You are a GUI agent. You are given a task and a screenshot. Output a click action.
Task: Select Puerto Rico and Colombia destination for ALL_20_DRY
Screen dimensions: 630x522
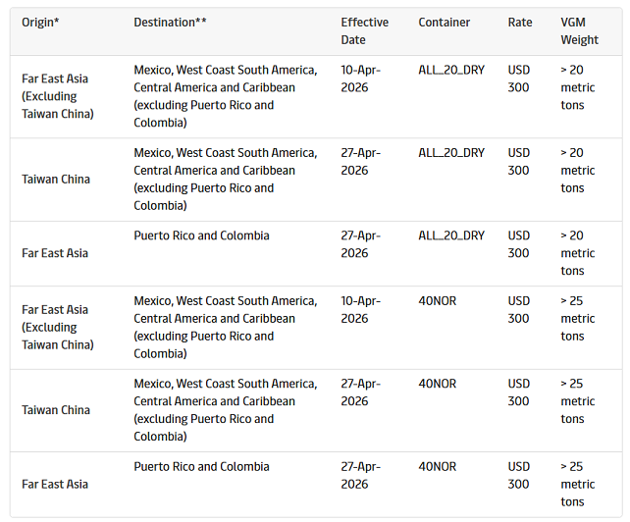coord(201,235)
